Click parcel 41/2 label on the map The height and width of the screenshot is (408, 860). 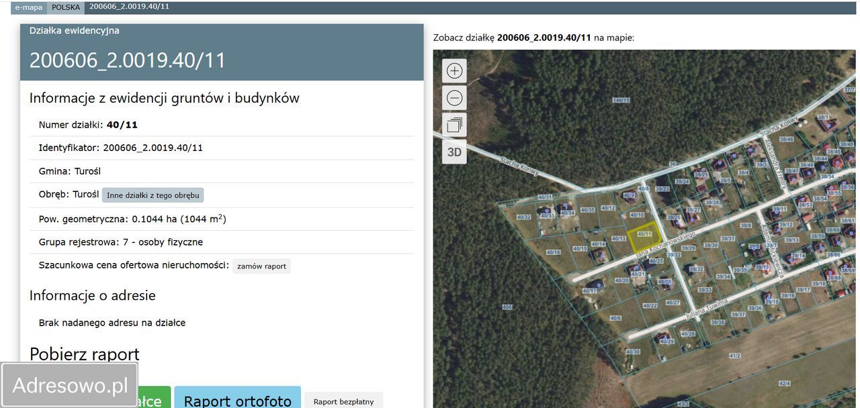point(735,356)
